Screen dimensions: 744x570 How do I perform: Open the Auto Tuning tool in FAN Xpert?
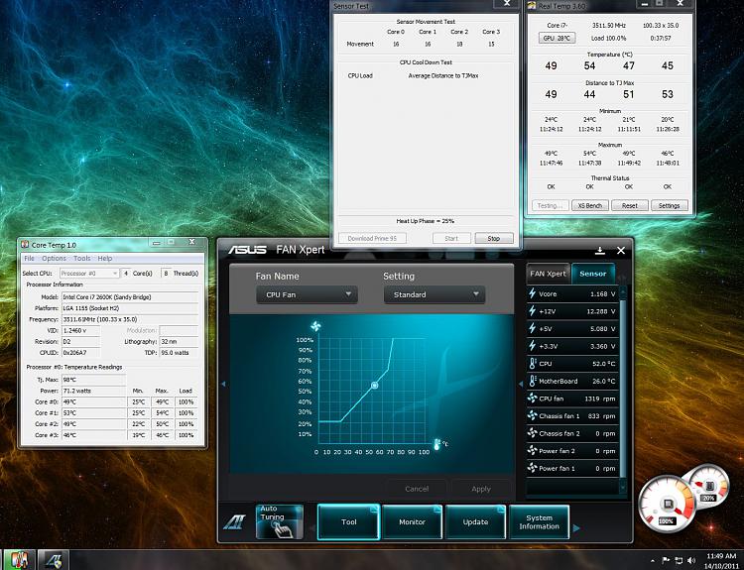point(280,521)
